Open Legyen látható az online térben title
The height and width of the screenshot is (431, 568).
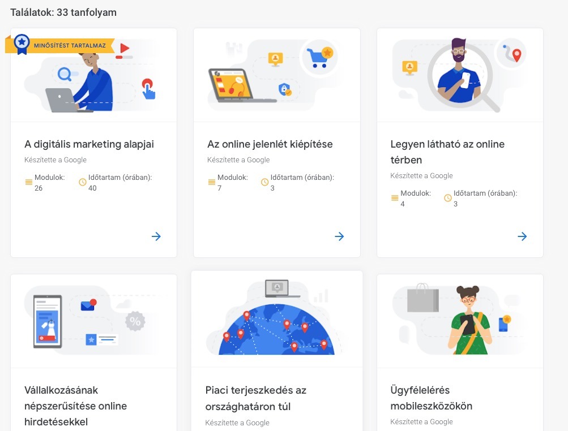click(x=447, y=152)
